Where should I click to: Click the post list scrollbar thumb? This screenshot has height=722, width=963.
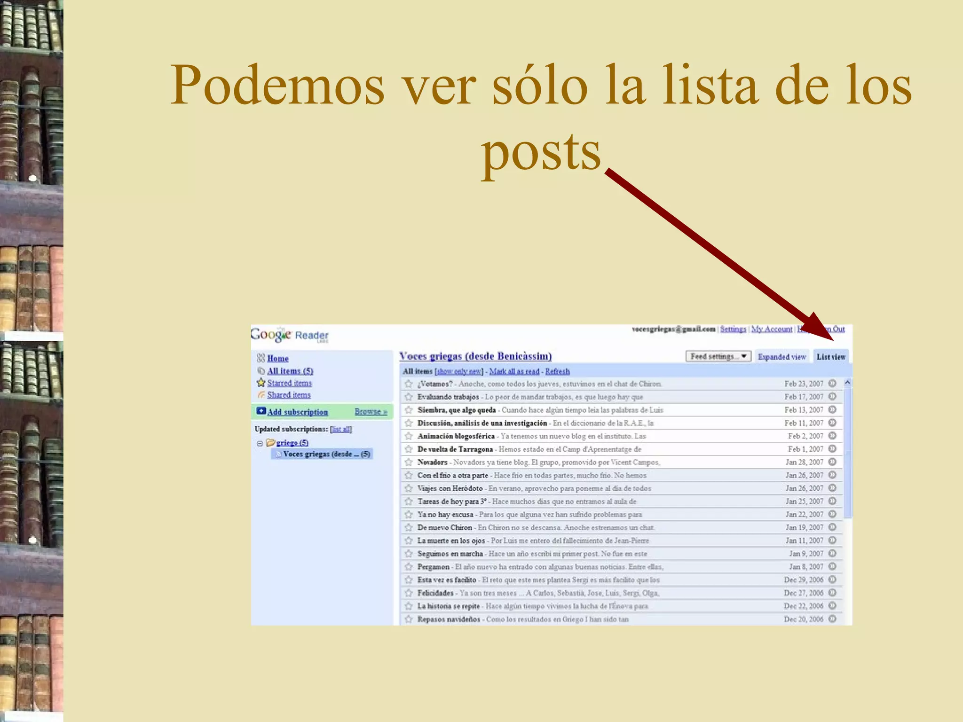point(847,452)
